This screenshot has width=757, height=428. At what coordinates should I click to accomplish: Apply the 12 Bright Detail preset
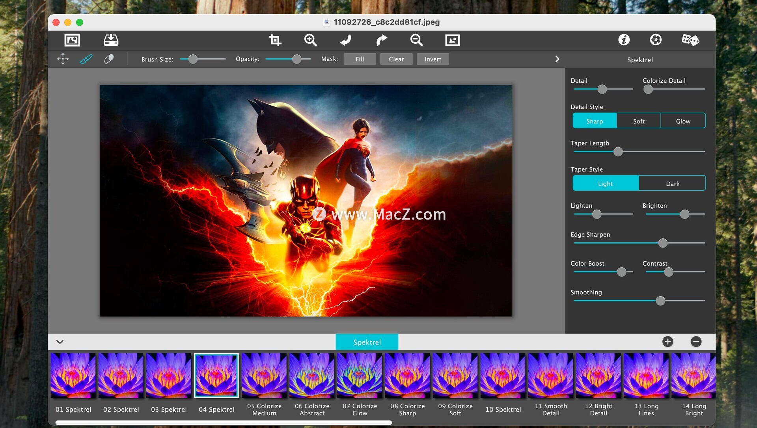[x=599, y=376]
